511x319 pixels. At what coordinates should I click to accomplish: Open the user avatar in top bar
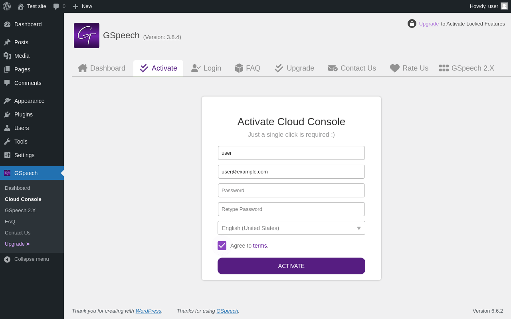pos(504,6)
